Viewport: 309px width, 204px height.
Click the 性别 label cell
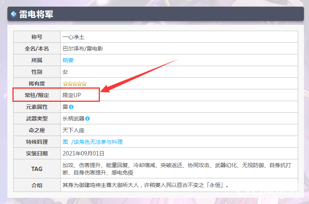[37, 72]
